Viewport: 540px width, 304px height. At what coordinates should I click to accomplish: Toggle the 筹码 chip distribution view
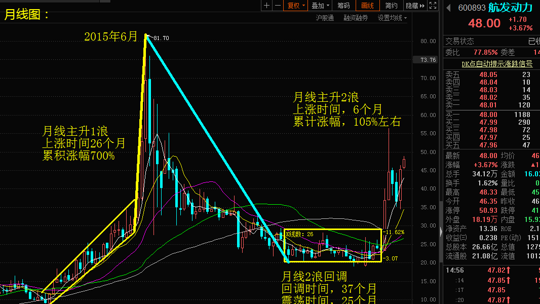tap(343, 6)
